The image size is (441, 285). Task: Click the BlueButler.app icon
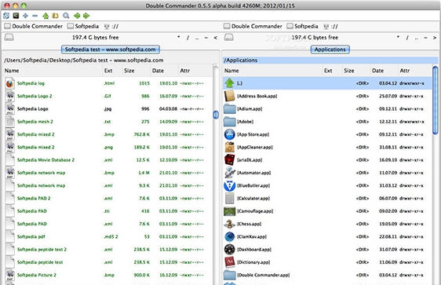pyautogui.click(x=229, y=186)
